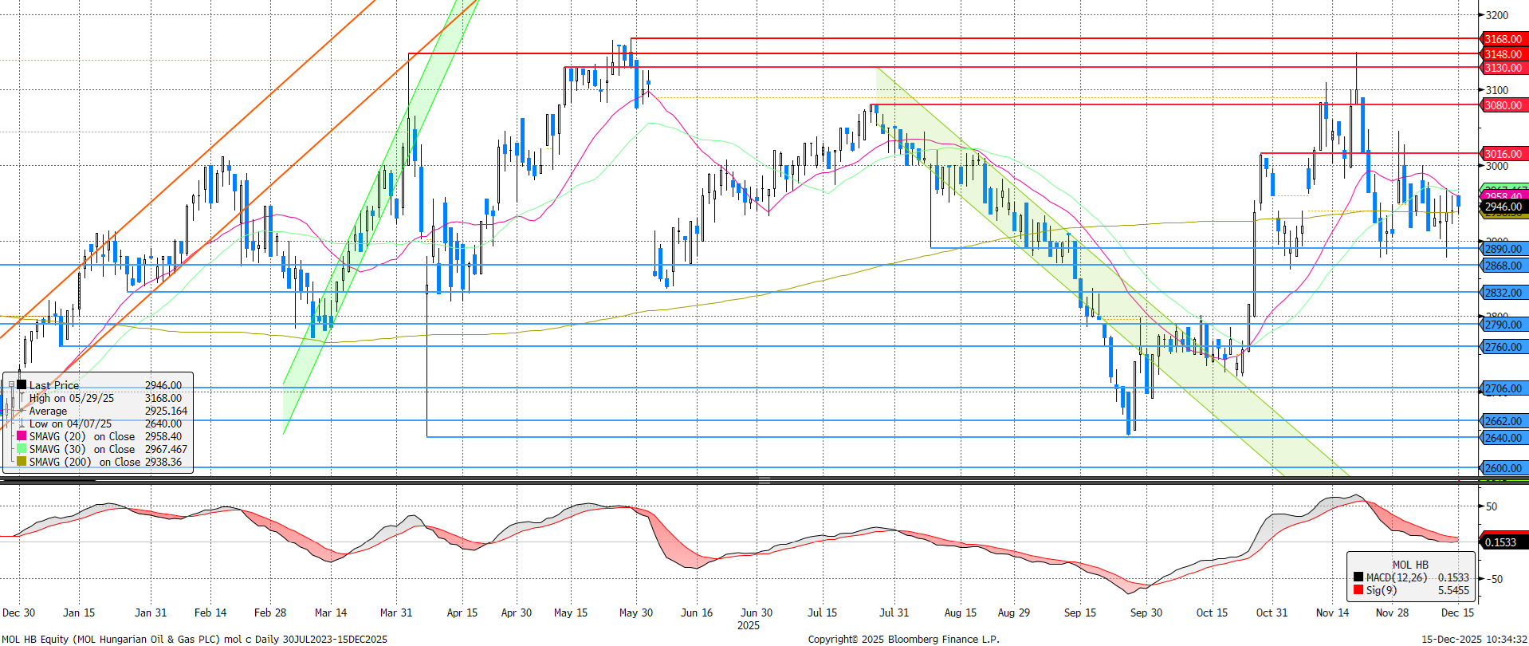Select the 2640.00 blue support price tag
The width and height of the screenshot is (1529, 646).
click(1503, 438)
